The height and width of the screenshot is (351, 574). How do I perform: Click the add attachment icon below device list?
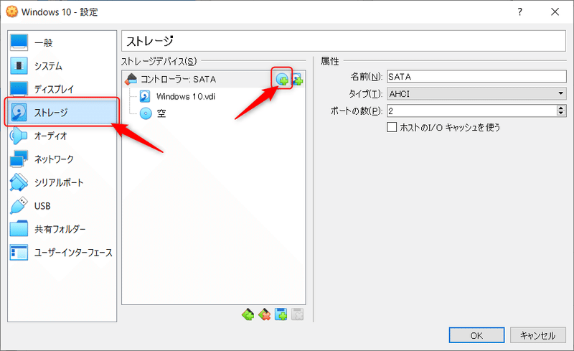281,314
